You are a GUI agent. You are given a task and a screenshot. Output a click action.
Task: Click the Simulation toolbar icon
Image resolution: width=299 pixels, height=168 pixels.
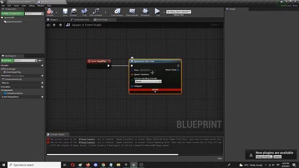[x=145, y=11]
